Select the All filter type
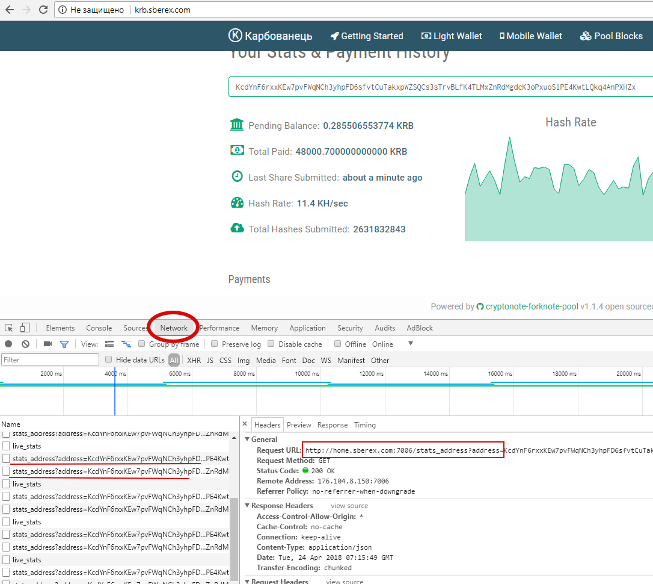This screenshot has width=653, height=584. click(174, 360)
